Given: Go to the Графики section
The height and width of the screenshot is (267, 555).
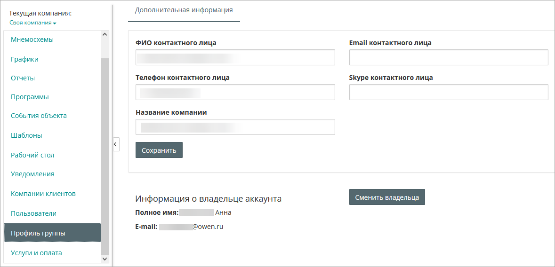Looking at the screenshot, I should [x=24, y=59].
